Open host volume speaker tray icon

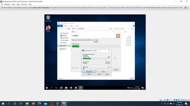coord(173,104)
